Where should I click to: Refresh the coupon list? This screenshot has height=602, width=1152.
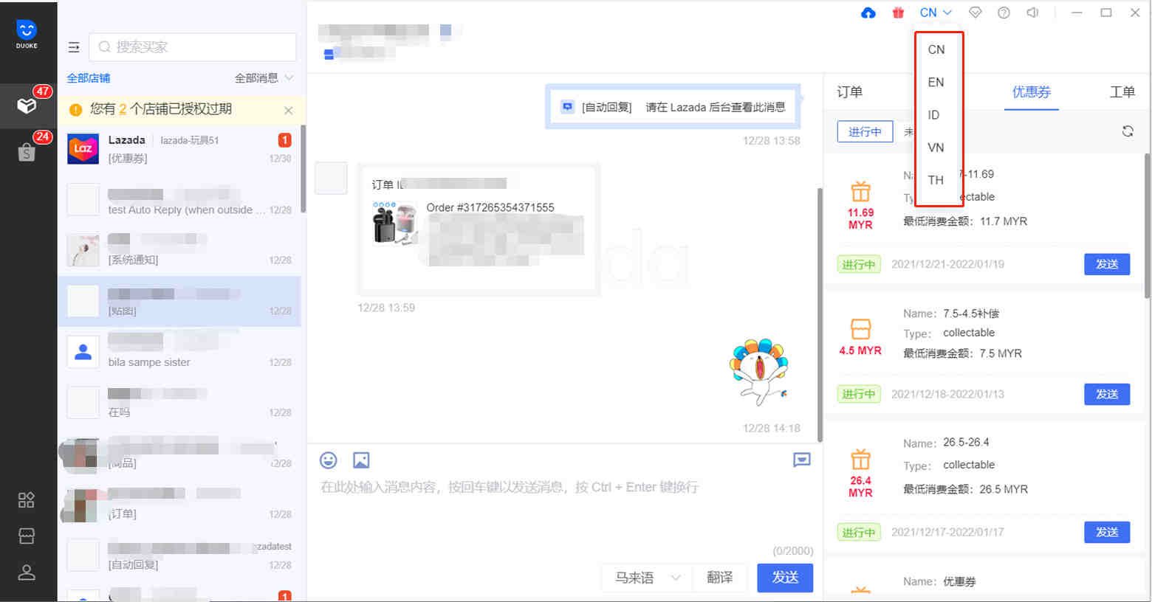coord(1128,131)
